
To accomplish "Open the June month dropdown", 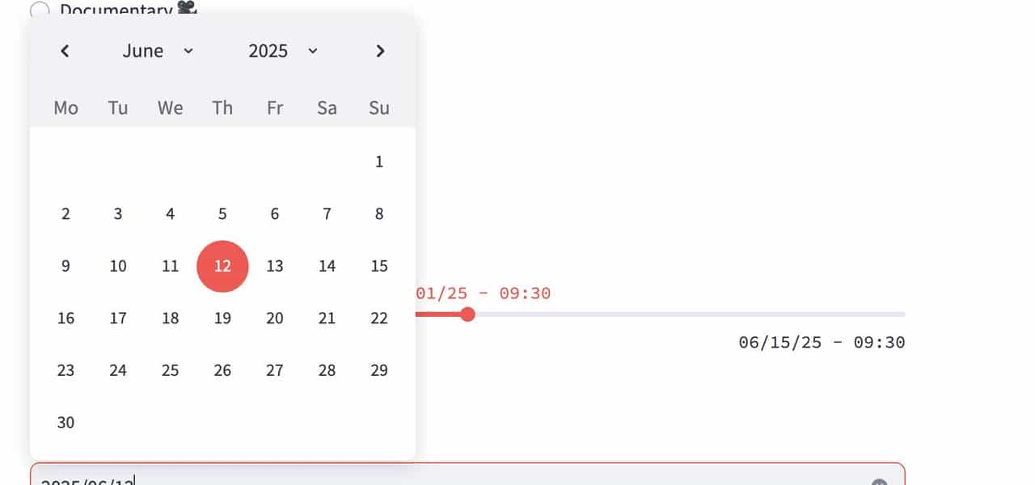I will pyautogui.click(x=158, y=51).
